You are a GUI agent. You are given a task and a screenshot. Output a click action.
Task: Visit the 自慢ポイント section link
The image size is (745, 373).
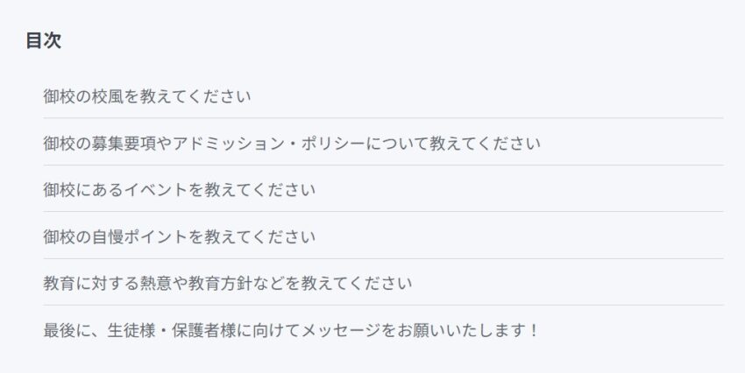(179, 236)
